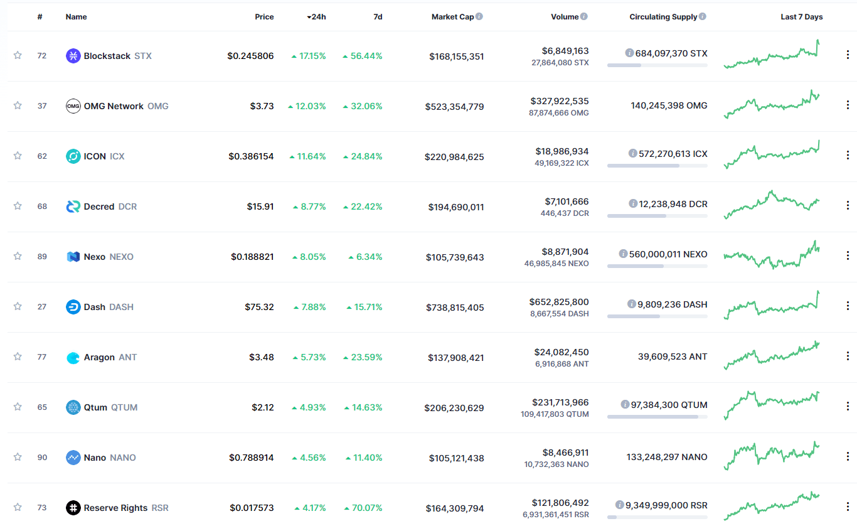857x526 pixels.
Task: Star the Dash row
Action: tap(18, 306)
